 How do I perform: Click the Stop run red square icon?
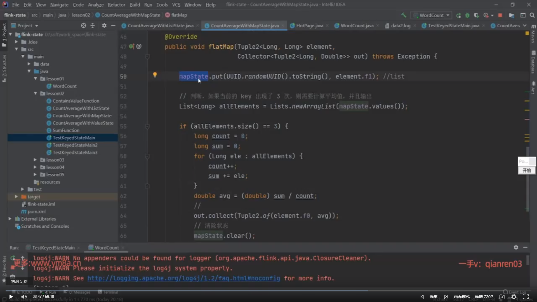coord(500,15)
